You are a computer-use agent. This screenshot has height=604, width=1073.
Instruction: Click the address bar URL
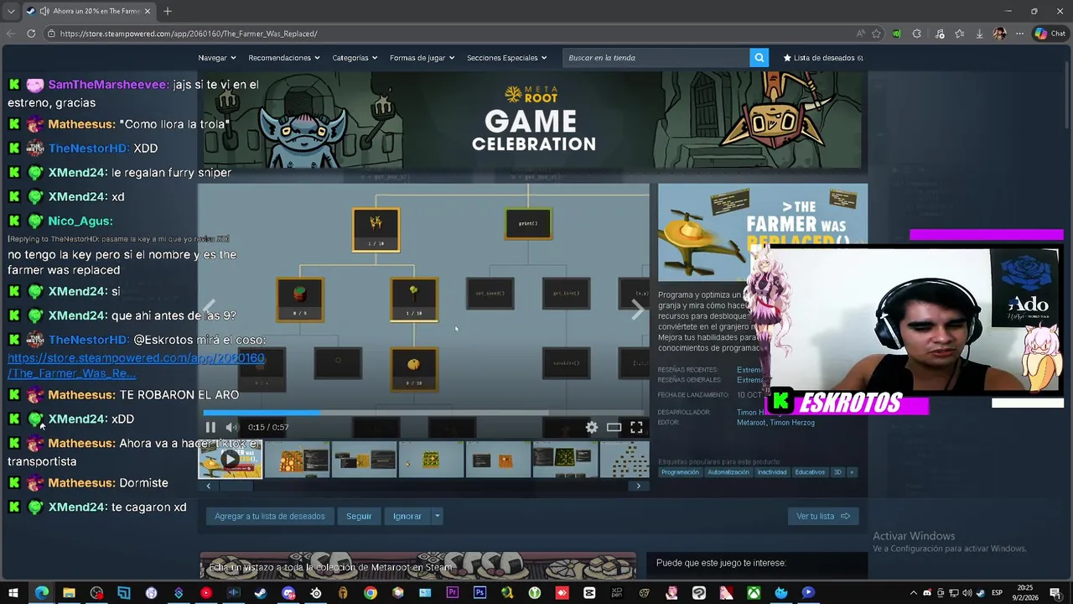point(189,34)
